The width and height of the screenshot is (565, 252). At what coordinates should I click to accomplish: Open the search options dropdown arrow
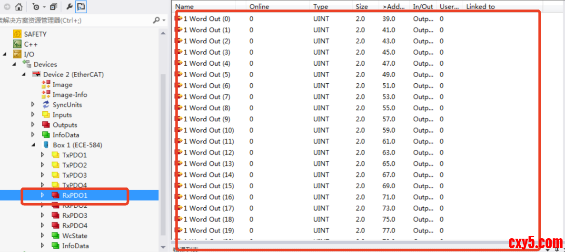(164, 20)
